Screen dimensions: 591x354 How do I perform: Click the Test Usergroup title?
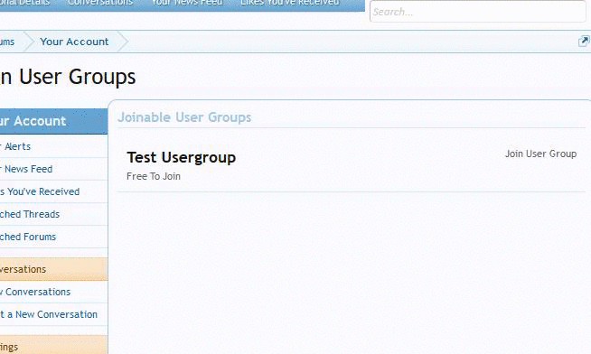[182, 157]
